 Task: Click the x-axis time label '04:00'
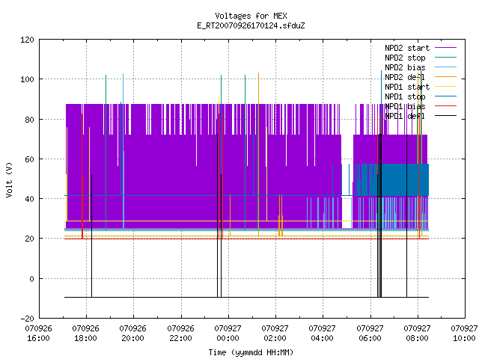click(323, 338)
